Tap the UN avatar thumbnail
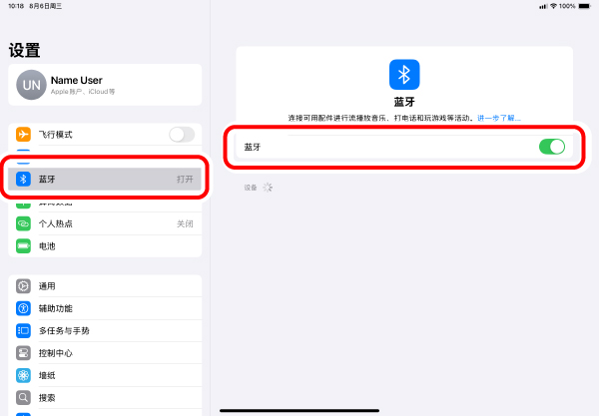 [29, 86]
